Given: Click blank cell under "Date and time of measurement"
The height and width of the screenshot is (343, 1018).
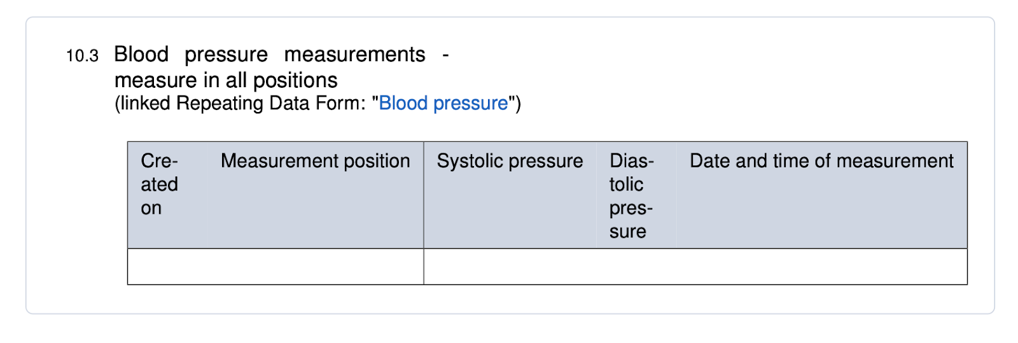Looking at the screenshot, I should [821, 267].
